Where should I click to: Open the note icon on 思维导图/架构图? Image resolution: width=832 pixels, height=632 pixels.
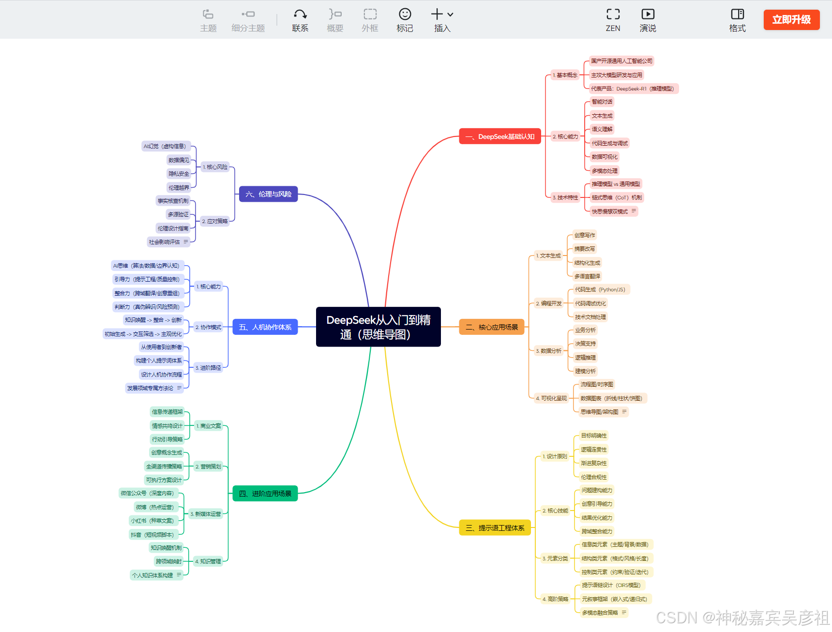point(624,412)
